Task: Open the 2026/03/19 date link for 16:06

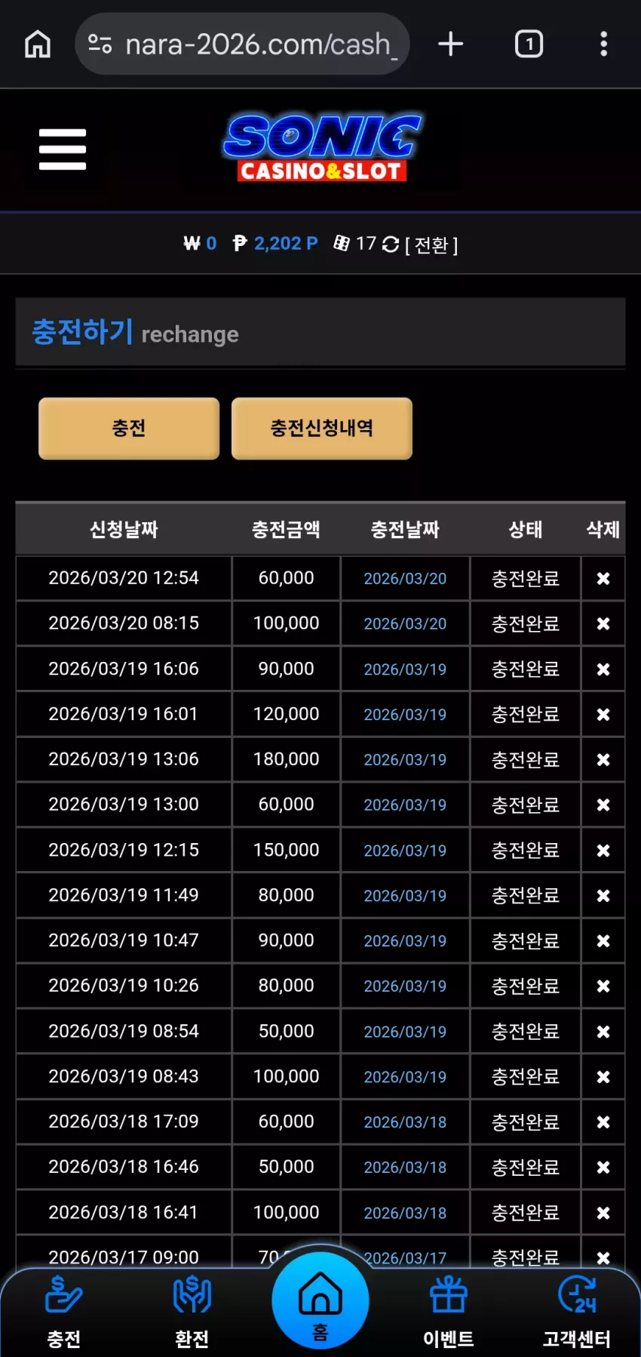Action: pos(405,669)
